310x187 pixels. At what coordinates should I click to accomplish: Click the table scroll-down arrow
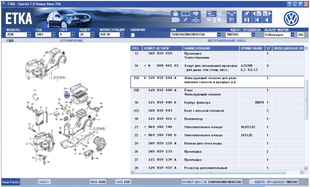pyautogui.click(x=306, y=168)
